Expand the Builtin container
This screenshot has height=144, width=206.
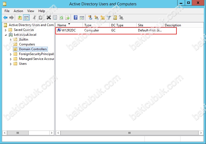click(11, 40)
